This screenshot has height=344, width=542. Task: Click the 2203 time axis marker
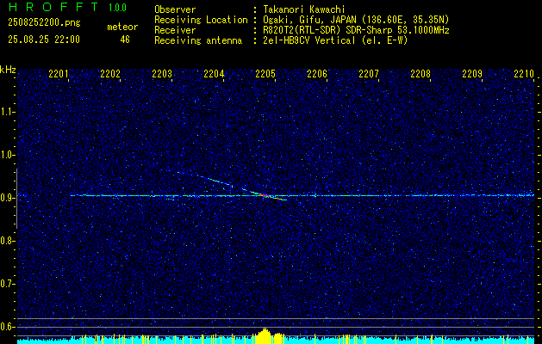pyautogui.click(x=162, y=73)
